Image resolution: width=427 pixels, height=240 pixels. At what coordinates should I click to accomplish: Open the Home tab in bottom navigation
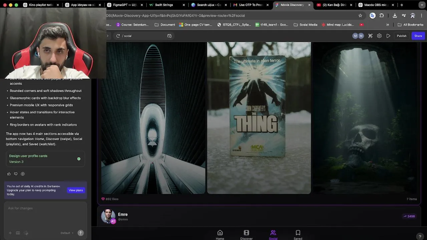[x=220, y=235]
